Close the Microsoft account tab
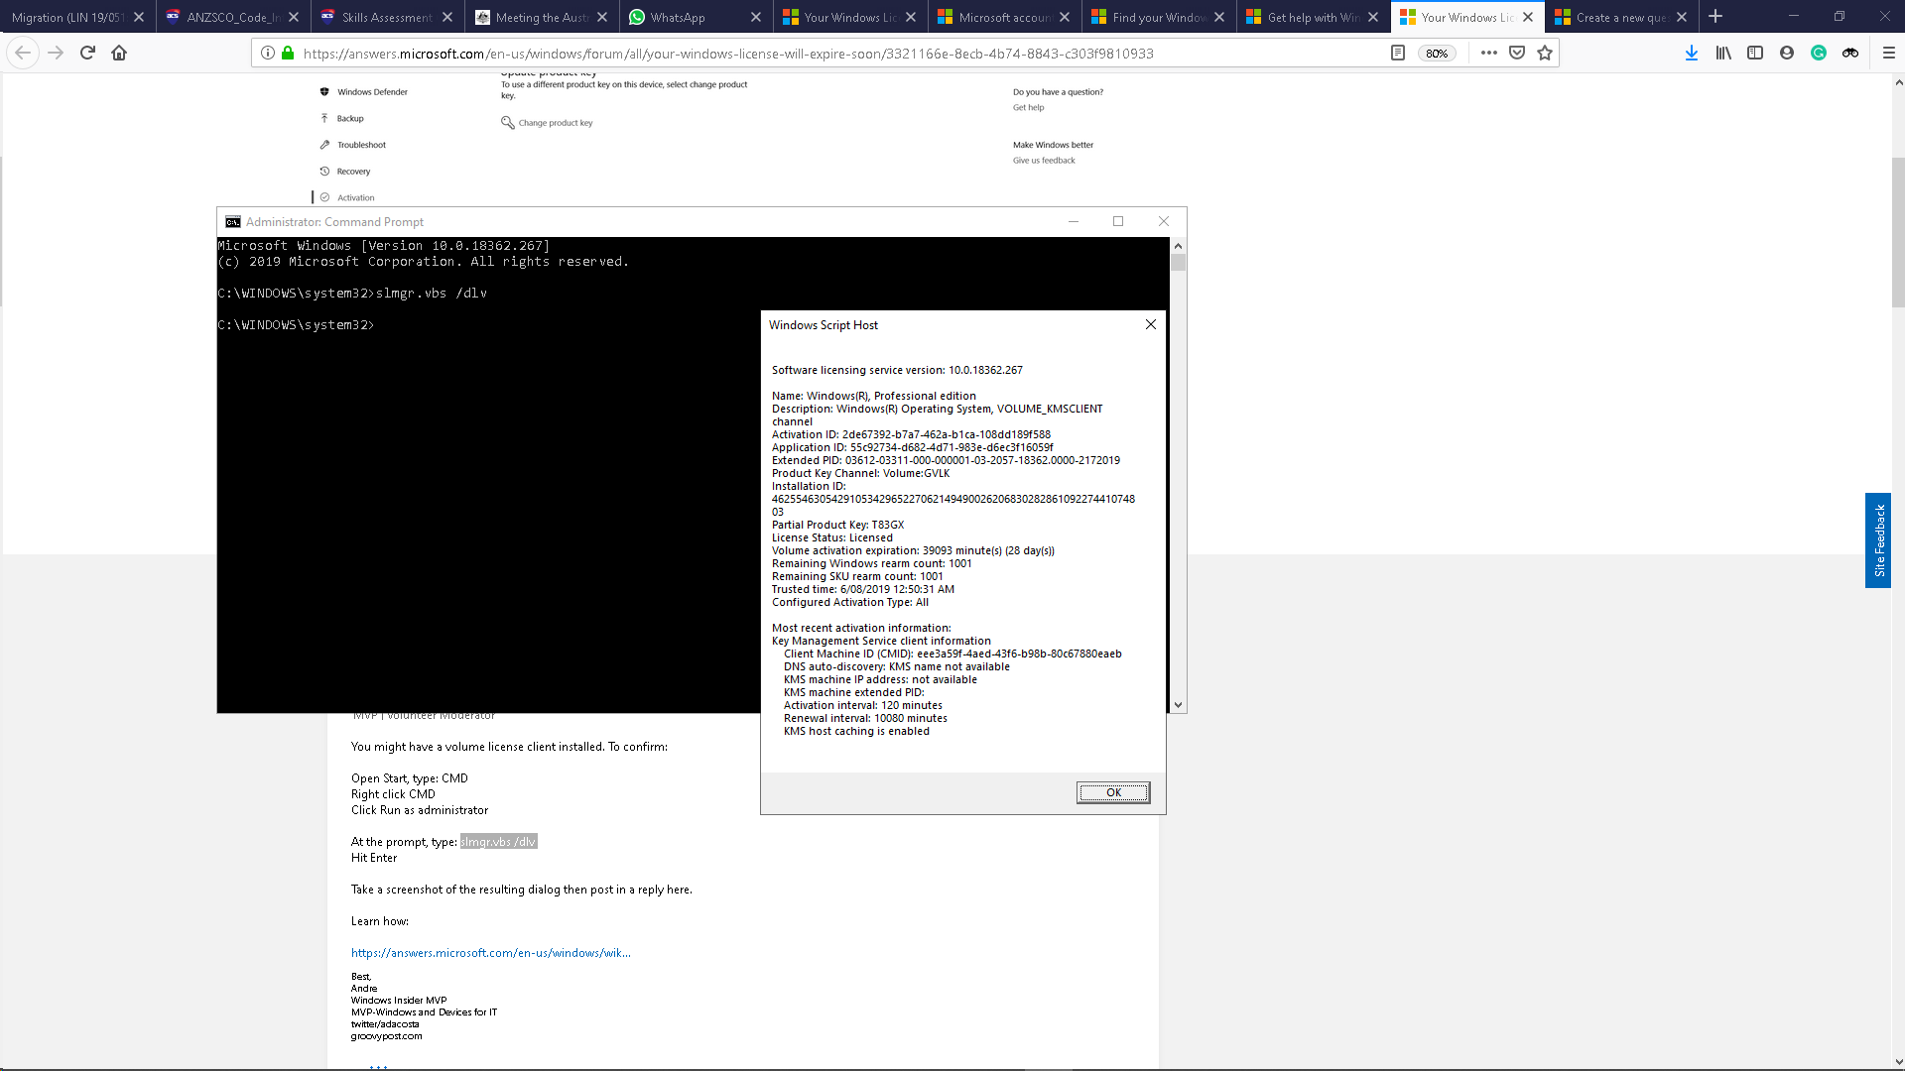Image resolution: width=1905 pixels, height=1071 pixels. click(x=1065, y=17)
